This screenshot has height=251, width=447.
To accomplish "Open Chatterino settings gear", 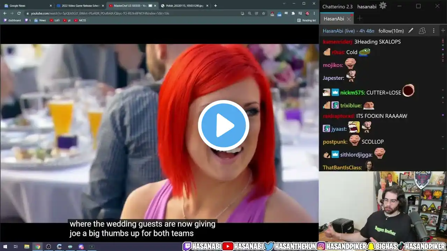I will [x=383, y=6].
